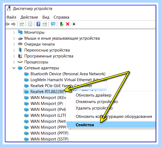This screenshot has width=161, height=147.
Task: Expand the Переносные устройства node
Action: click(x=14, y=50)
